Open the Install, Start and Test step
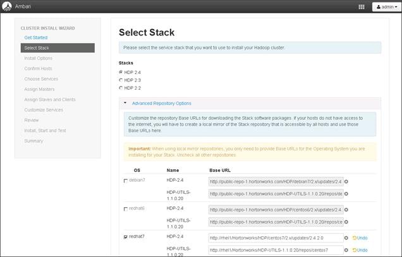 pos(45,131)
